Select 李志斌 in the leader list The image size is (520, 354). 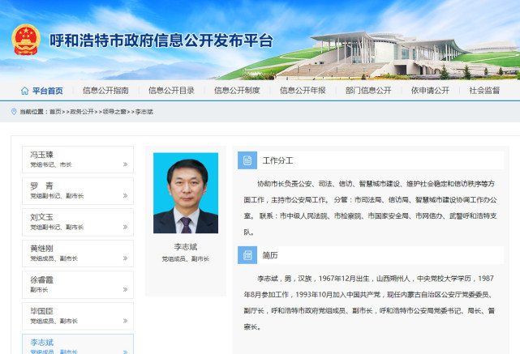coord(41,343)
